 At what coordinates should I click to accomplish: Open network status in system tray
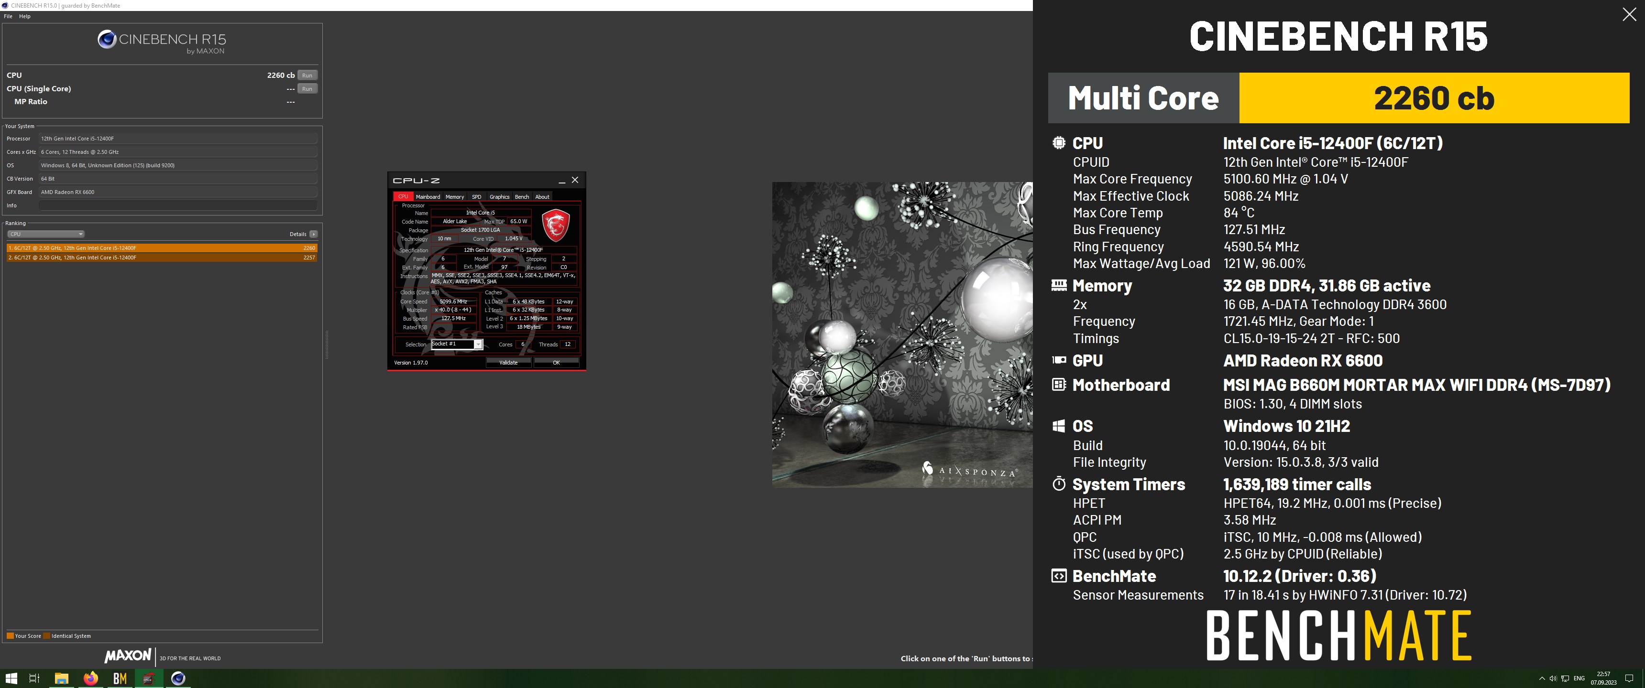point(1565,678)
